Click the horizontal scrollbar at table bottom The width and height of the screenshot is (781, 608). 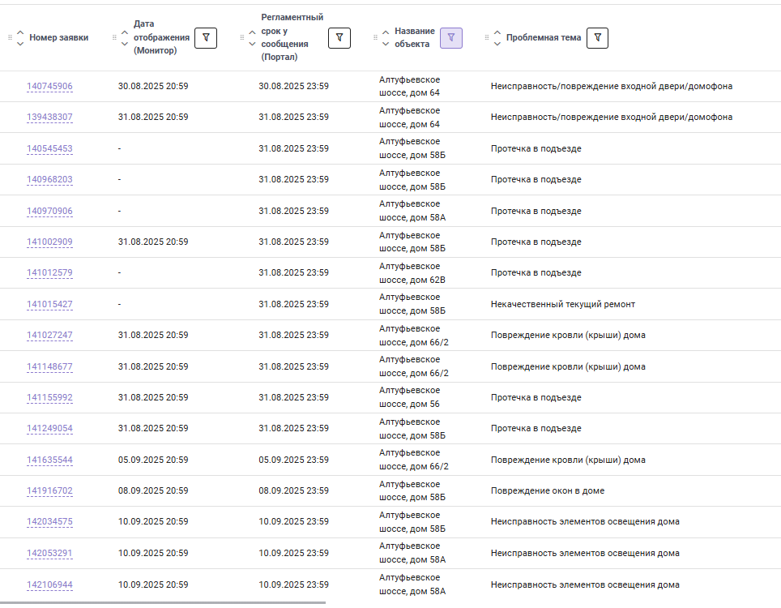(163, 603)
